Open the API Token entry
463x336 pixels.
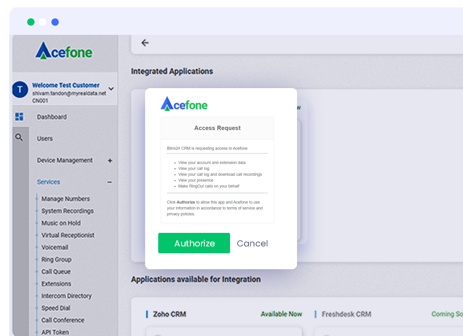pyautogui.click(x=55, y=332)
